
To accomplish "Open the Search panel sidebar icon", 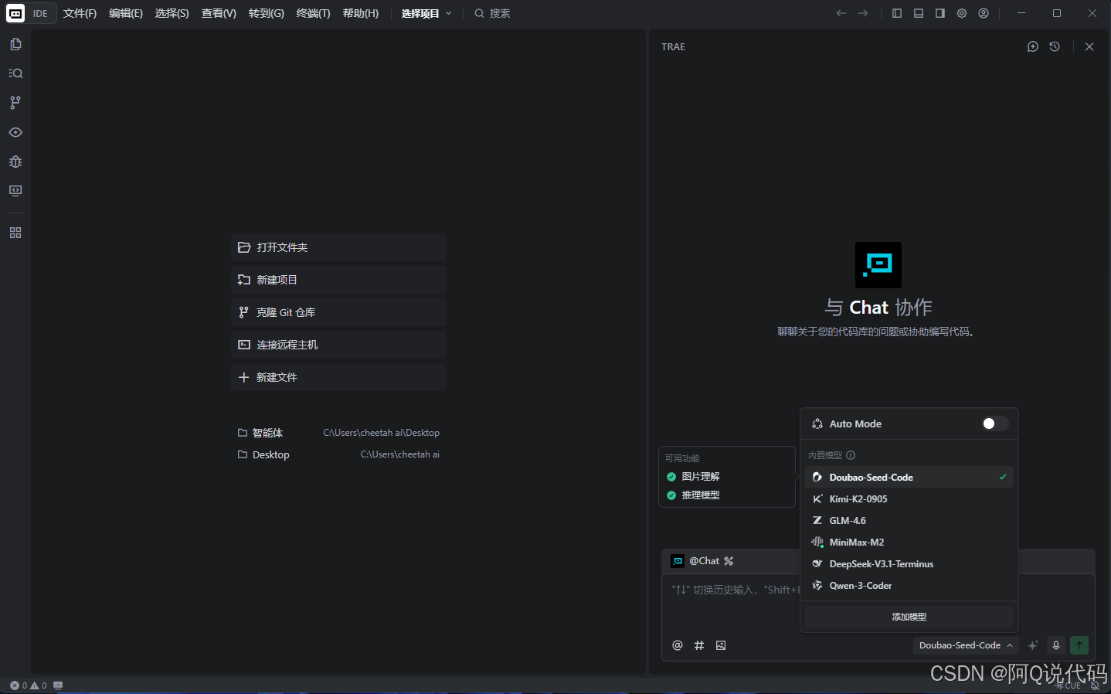I will coord(15,73).
